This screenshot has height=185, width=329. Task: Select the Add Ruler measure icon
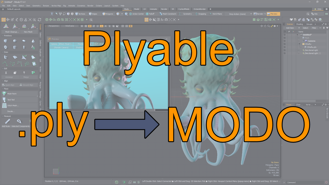8,121
